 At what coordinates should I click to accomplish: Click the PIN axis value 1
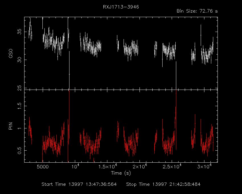[19, 128]
